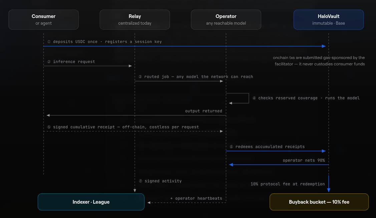The image size is (376, 218).
Task: Click the Operator any reachable model box
Action: point(226,20)
